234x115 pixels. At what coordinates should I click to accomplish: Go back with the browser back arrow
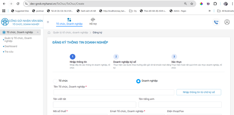tap(4, 4)
